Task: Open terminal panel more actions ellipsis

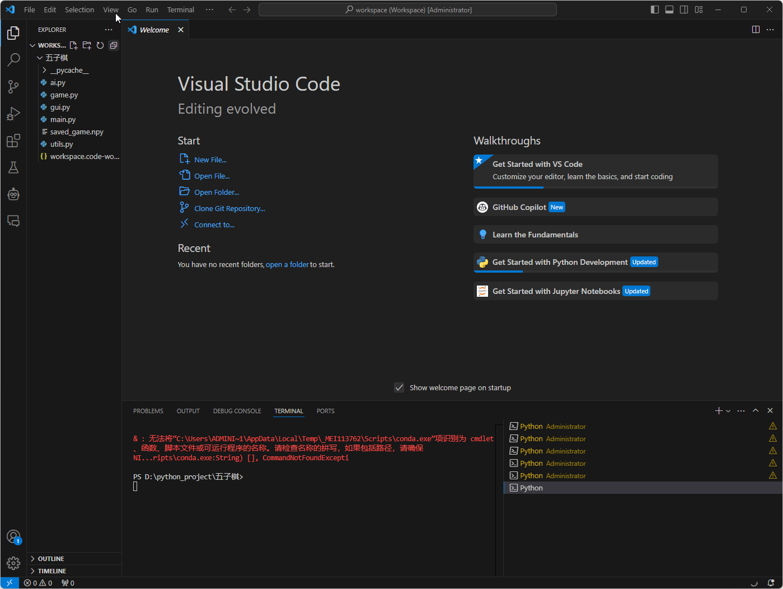Action: pyautogui.click(x=741, y=411)
